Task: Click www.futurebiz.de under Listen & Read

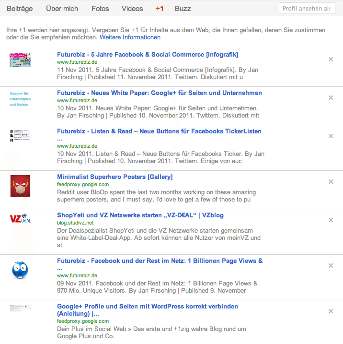Action: [x=77, y=146]
